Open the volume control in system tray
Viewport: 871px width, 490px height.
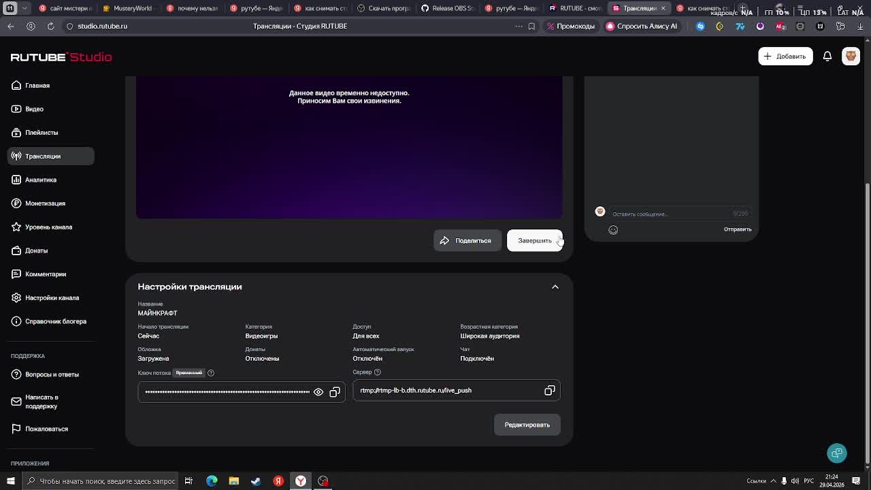coord(795,481)
